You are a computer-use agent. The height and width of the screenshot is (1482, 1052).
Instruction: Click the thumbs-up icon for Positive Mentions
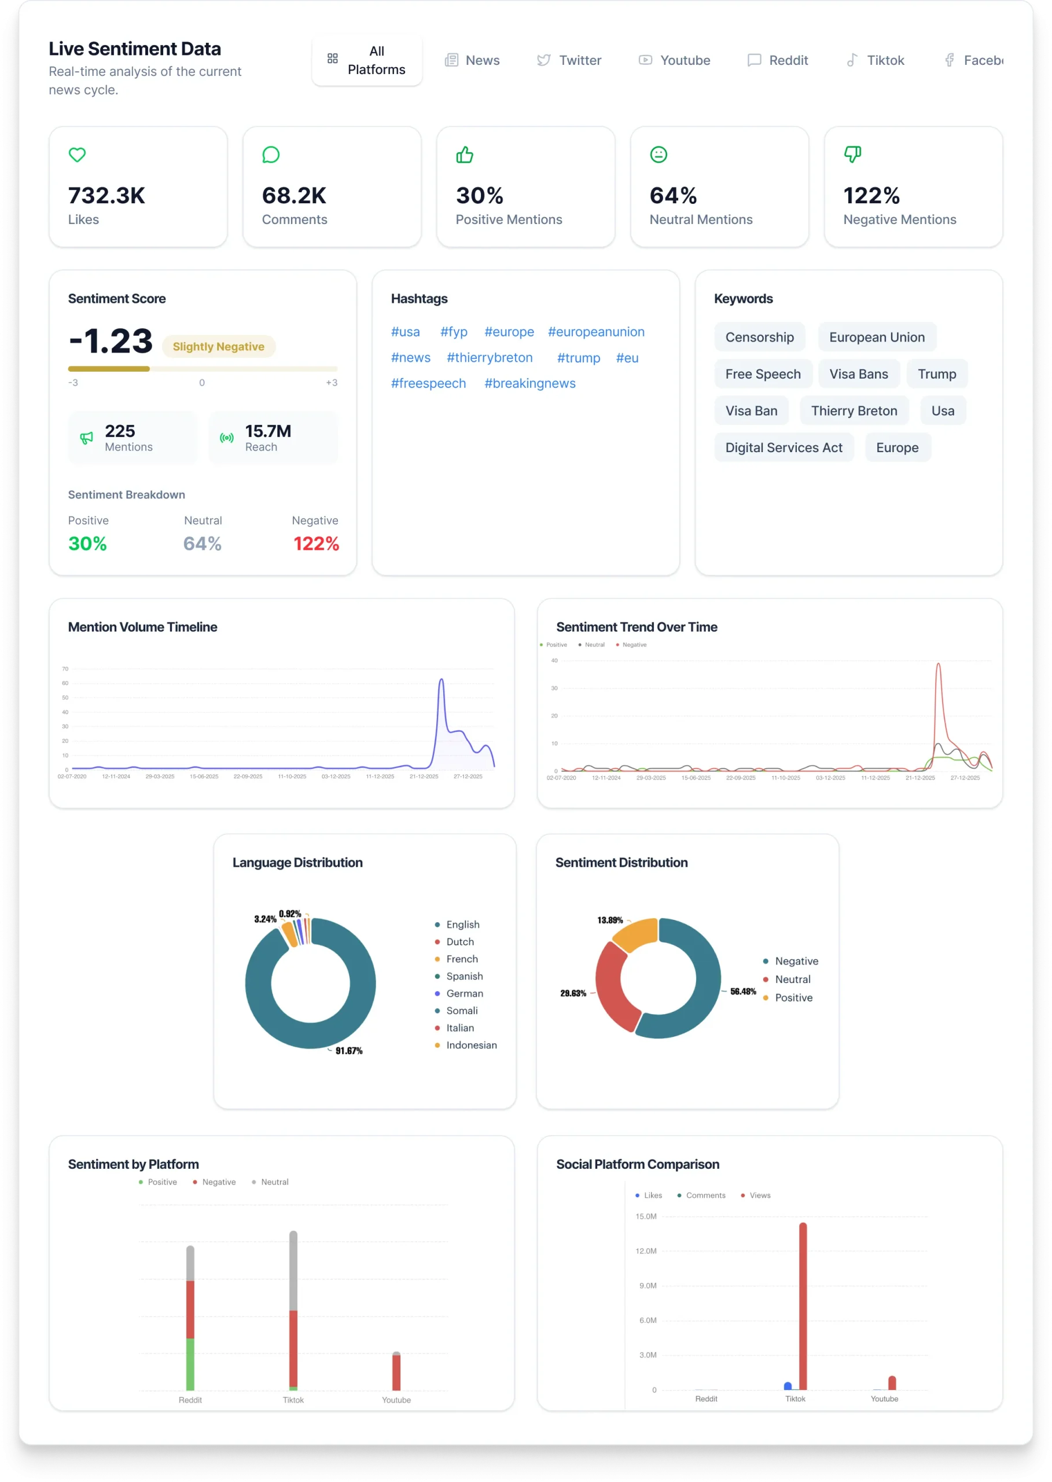[465, 155]
